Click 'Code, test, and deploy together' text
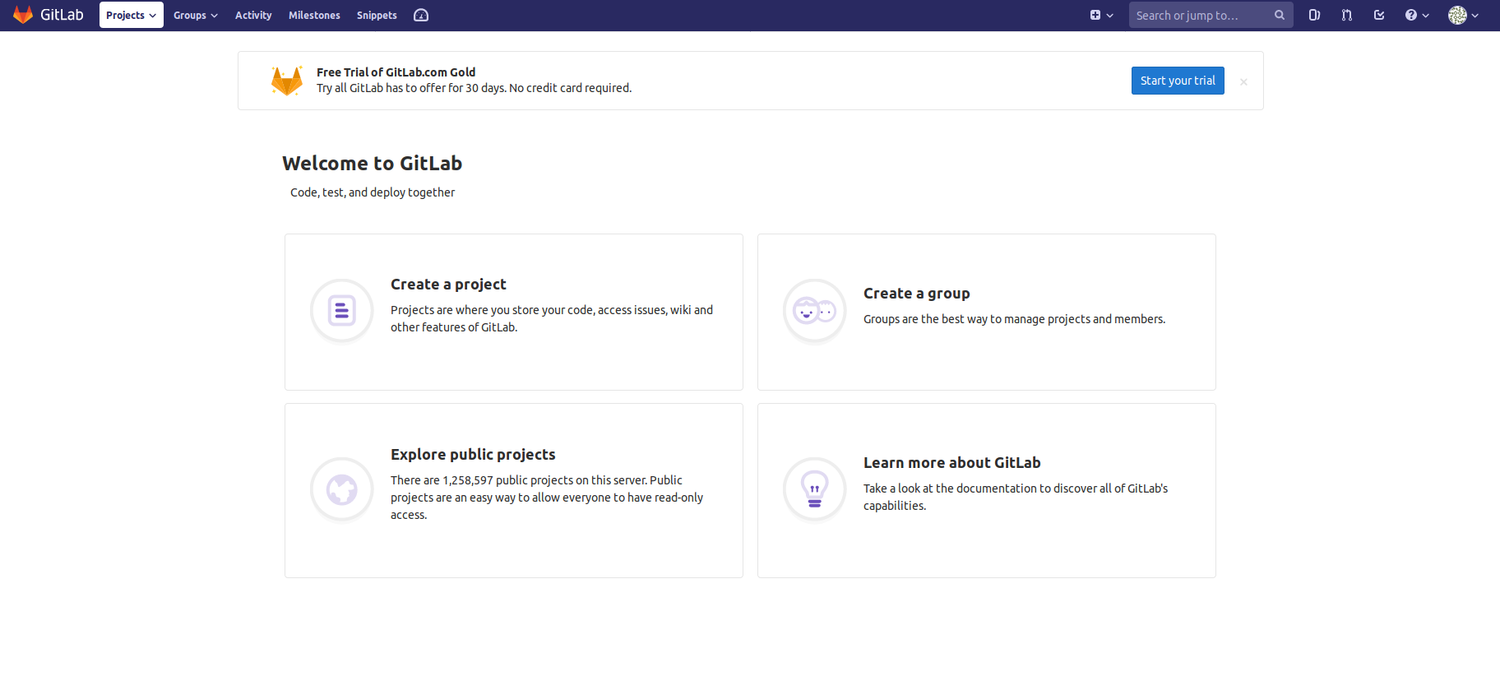Image resolution: width=1500 pixels, height=690 pixels. [x=373, y=192]
